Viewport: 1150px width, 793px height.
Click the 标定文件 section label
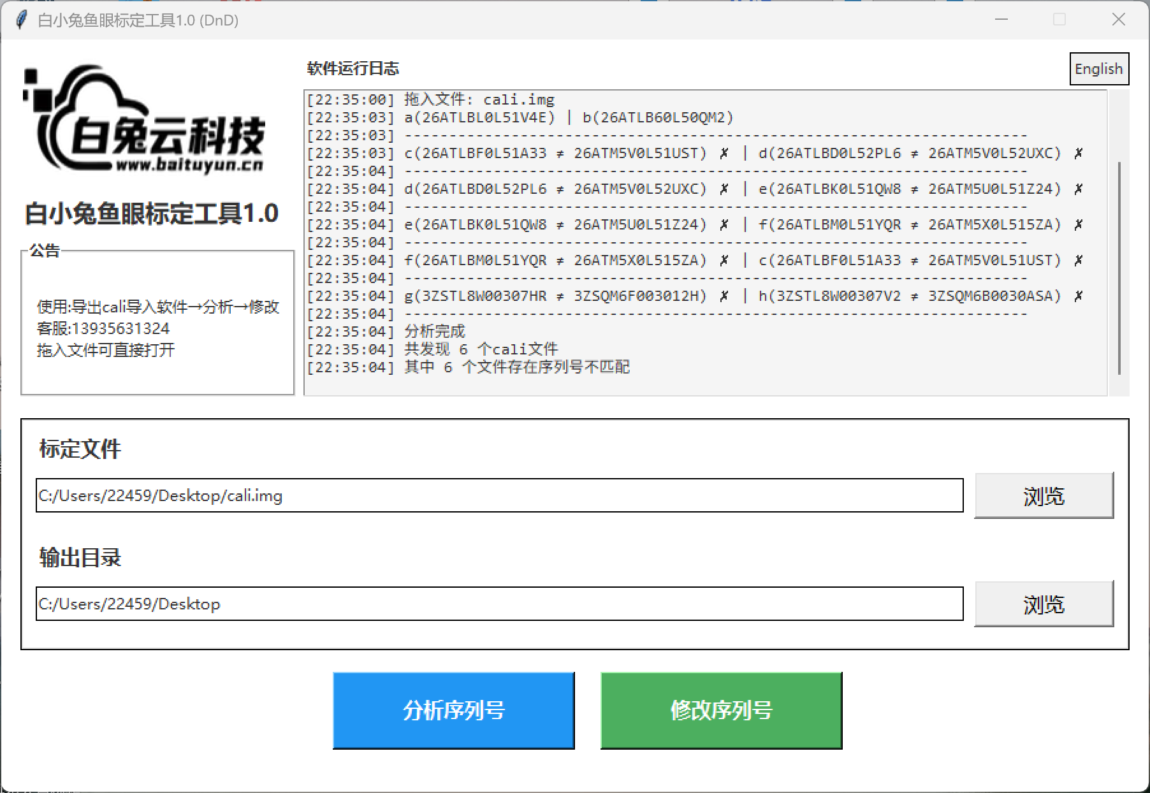[80, 449]
